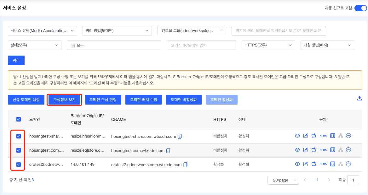368x195 pixels.
Task: Copy CNAME hosangtest-share.com.wtxcdn.com with copy icon
Action: pos(180,137)
